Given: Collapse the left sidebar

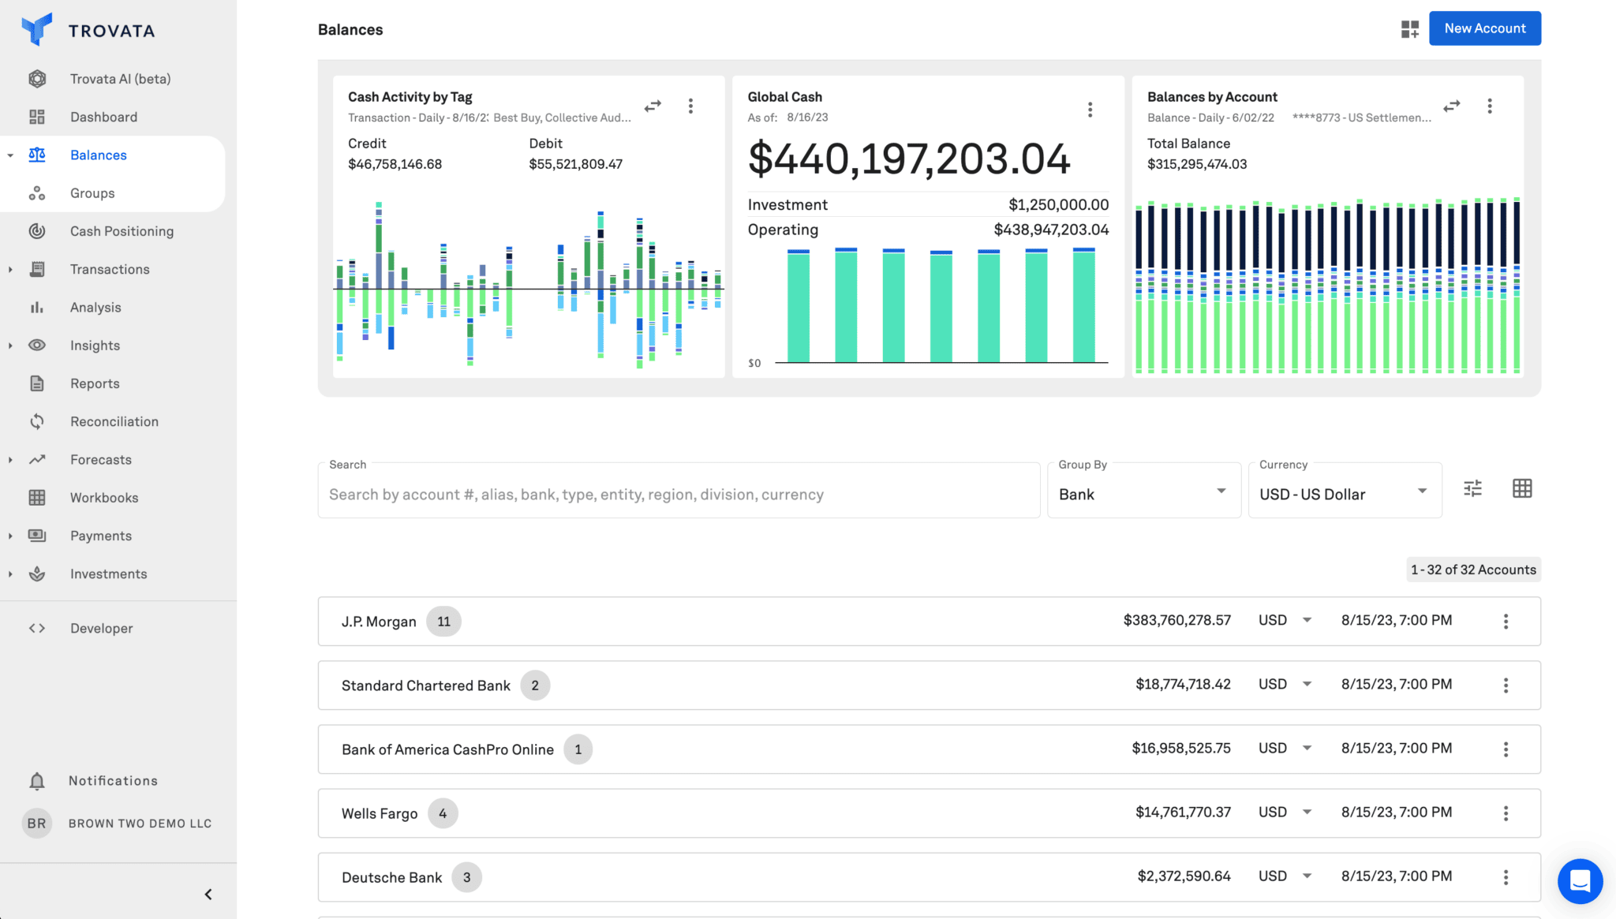Looking at the screenshot, I should point(208,894).
